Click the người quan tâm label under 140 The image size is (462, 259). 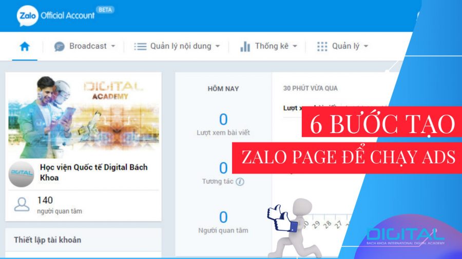[x=60, y=211]
